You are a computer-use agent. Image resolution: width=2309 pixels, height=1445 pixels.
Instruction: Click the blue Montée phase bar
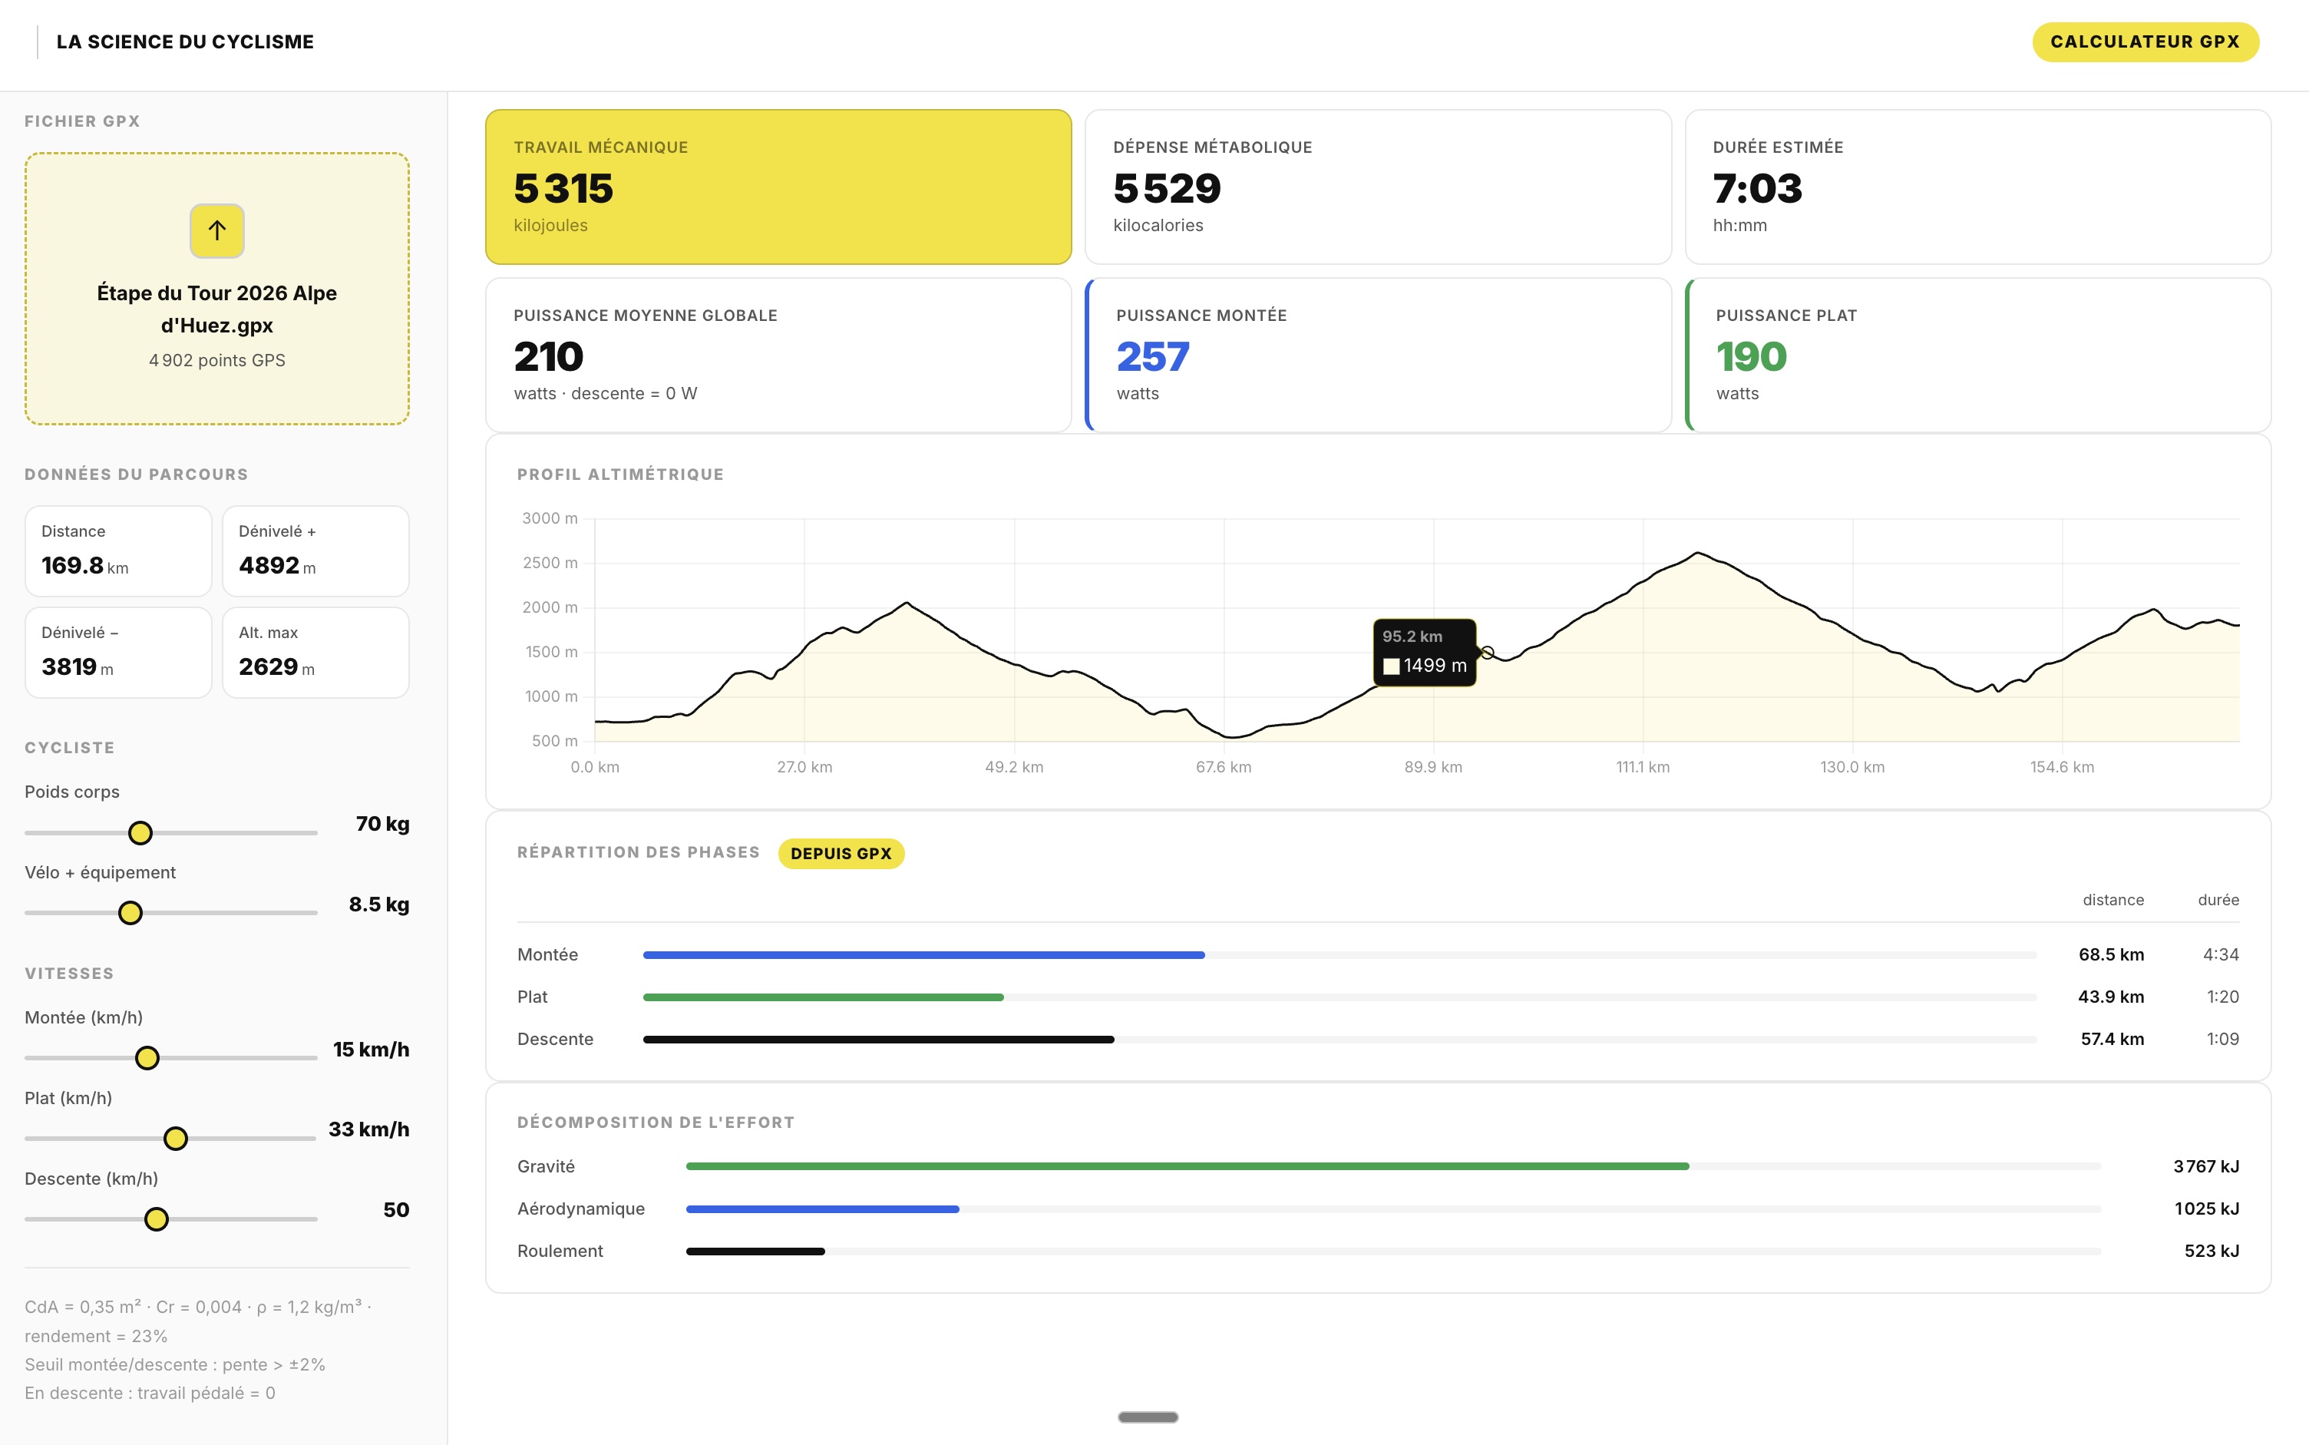tap(923, 954)
